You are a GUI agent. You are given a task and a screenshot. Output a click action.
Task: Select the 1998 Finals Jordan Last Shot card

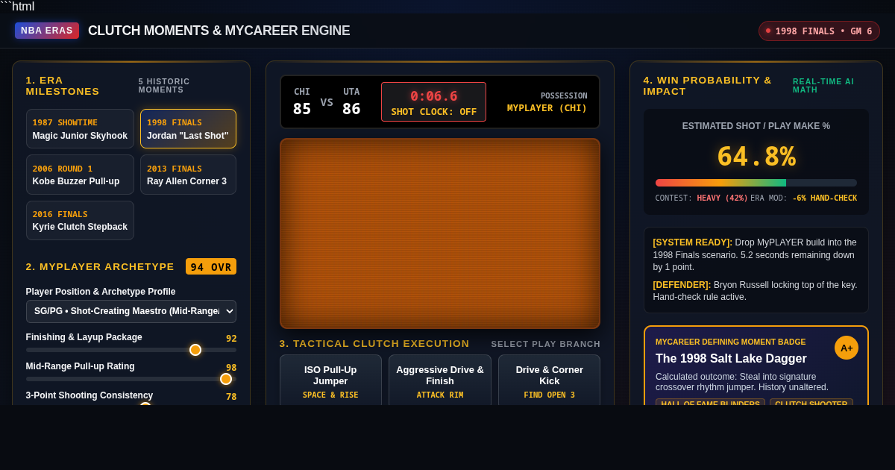(188, 129)
